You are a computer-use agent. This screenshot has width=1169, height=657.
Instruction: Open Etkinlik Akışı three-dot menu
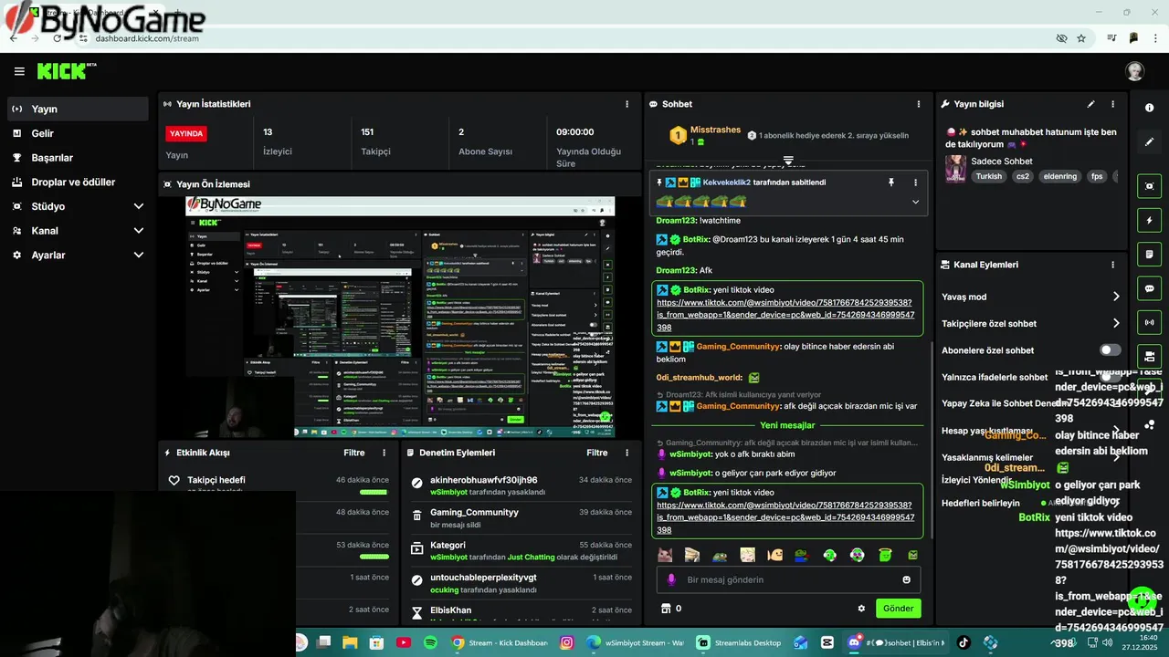pos(384,453)
